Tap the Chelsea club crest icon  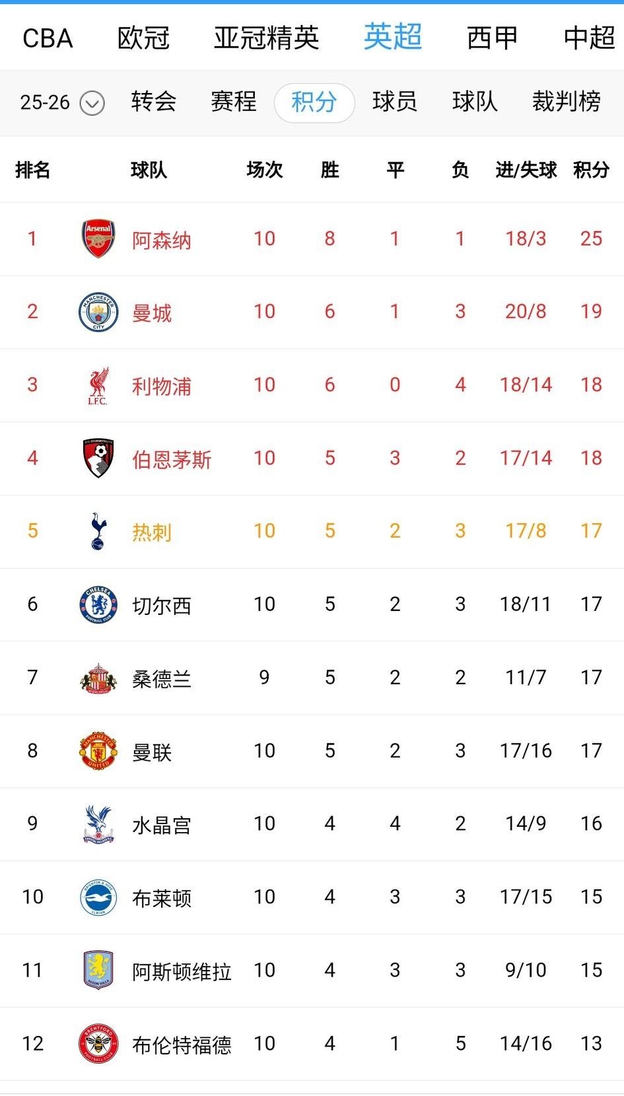[98, 604]
